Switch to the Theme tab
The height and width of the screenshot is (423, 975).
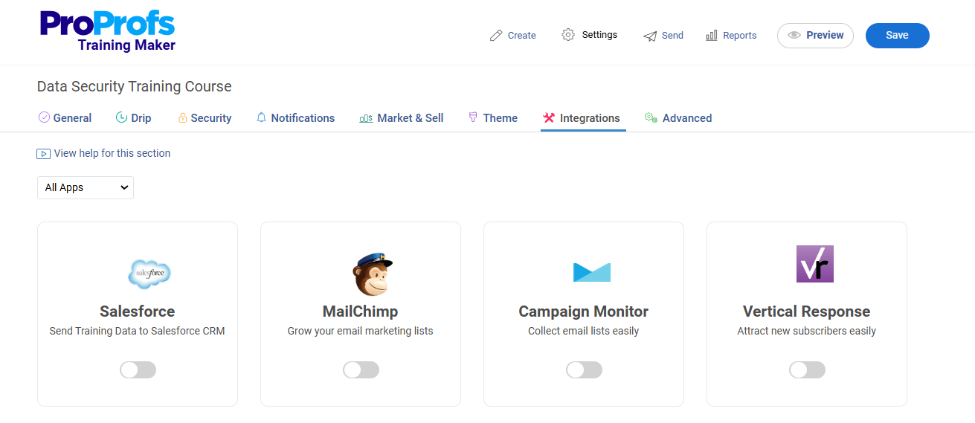click(x=492, y=117)
